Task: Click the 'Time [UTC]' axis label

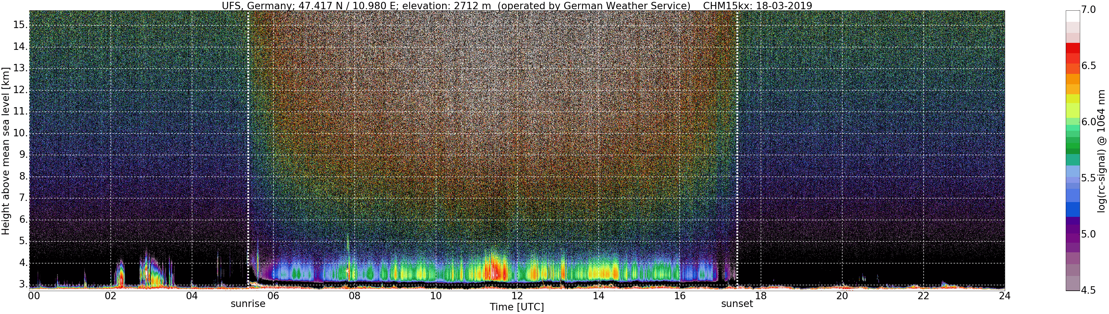Action: [517, 307]
